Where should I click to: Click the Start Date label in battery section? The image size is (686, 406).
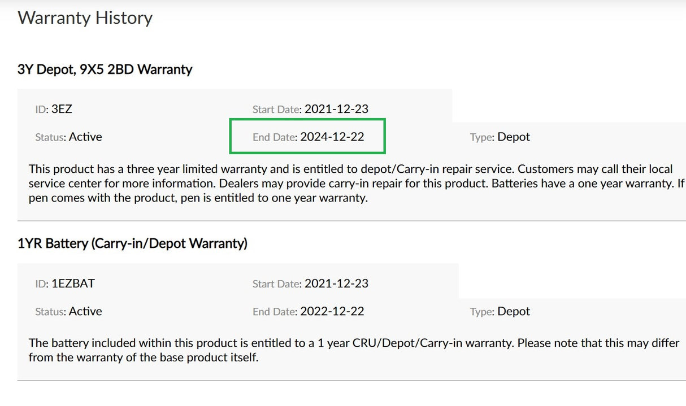[275, 283]
